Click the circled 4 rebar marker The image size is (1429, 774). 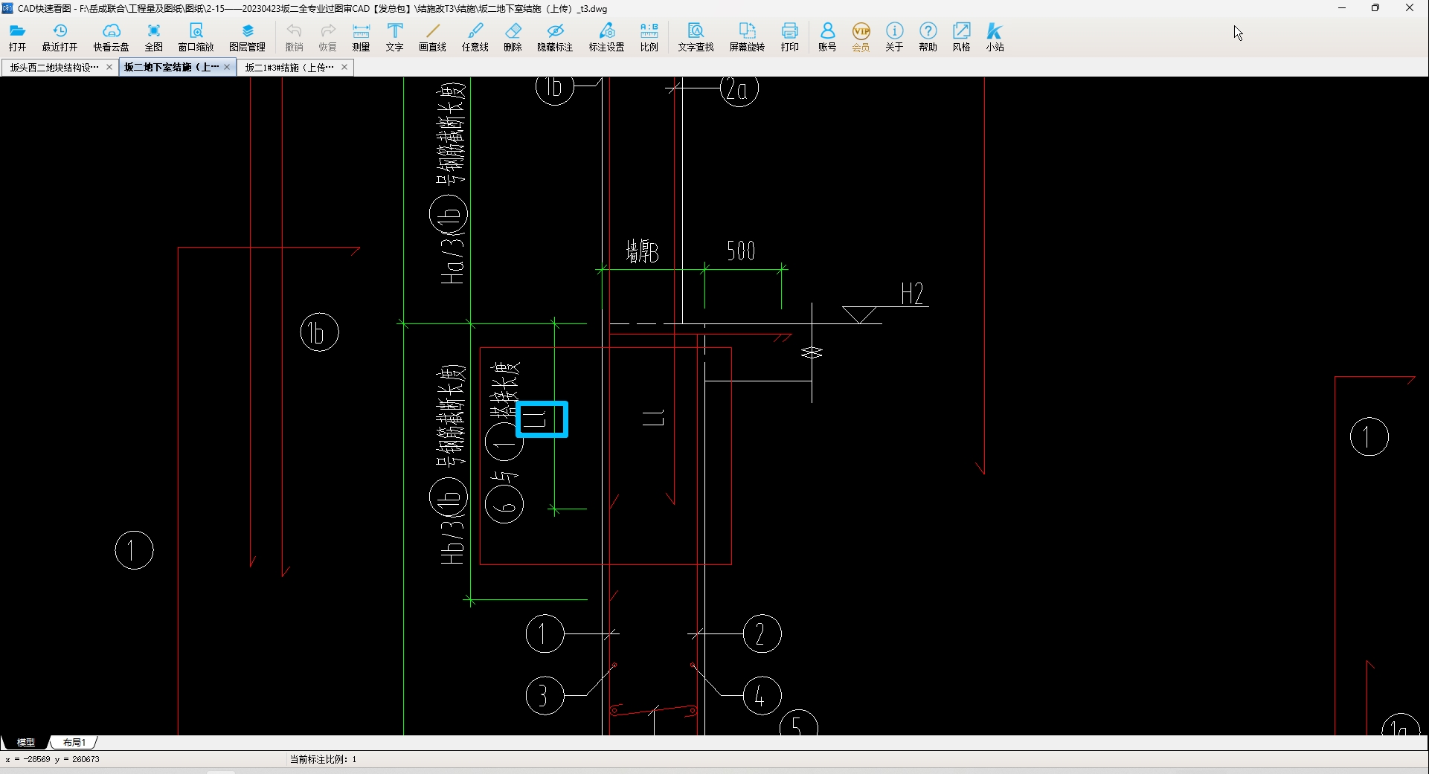762,696
